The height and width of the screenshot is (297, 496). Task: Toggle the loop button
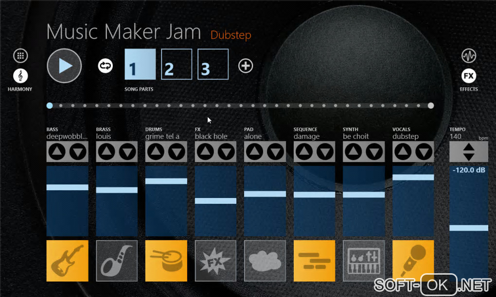click(106, 66)
